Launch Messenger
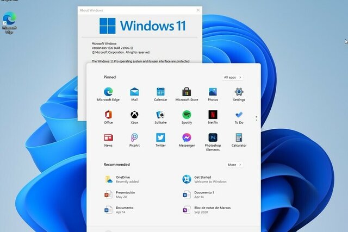348x232 pixels. coord(187,140)
